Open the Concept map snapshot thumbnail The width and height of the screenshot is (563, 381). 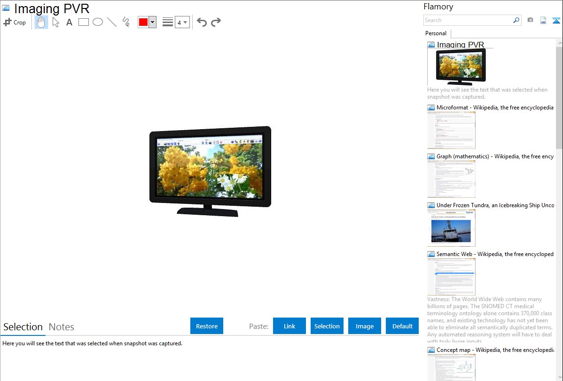point(451,367)
